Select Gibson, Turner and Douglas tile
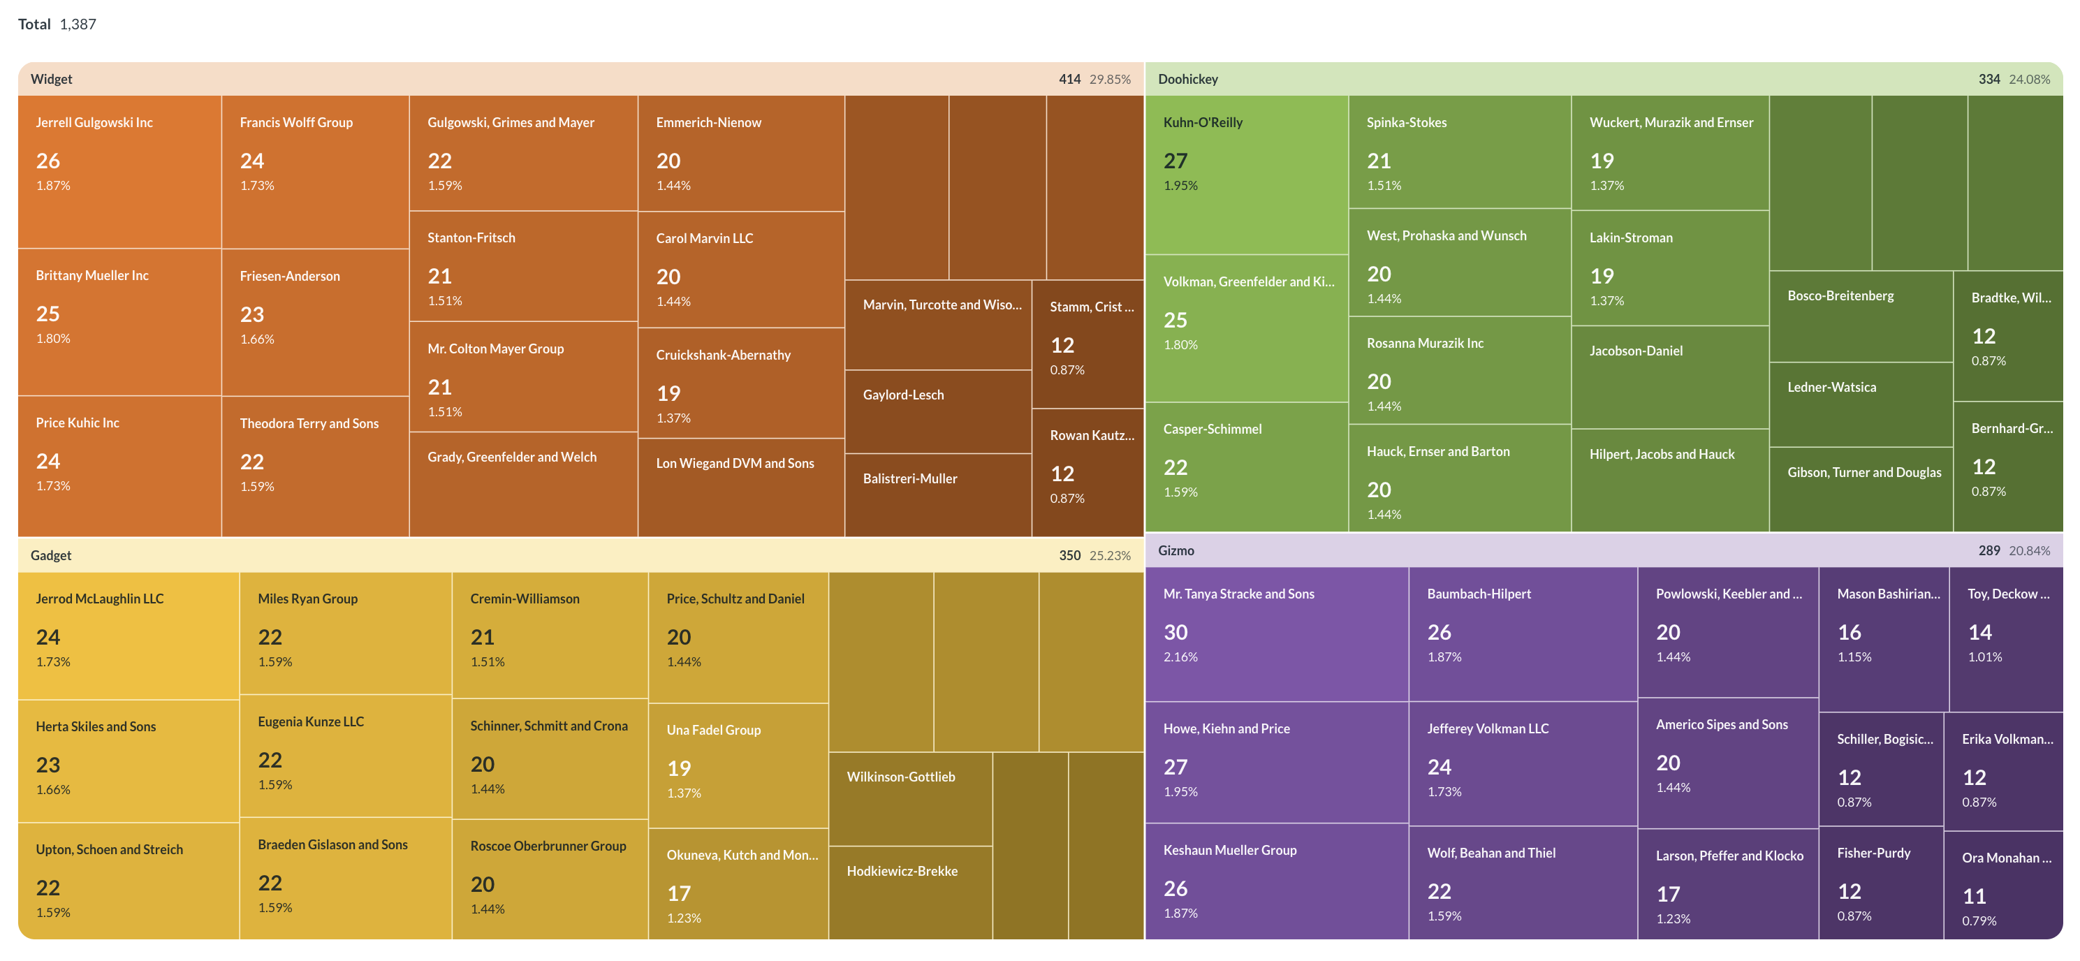Image resolution: width=2080 pixels, height=961 pixels. (x=1861, y=490)
